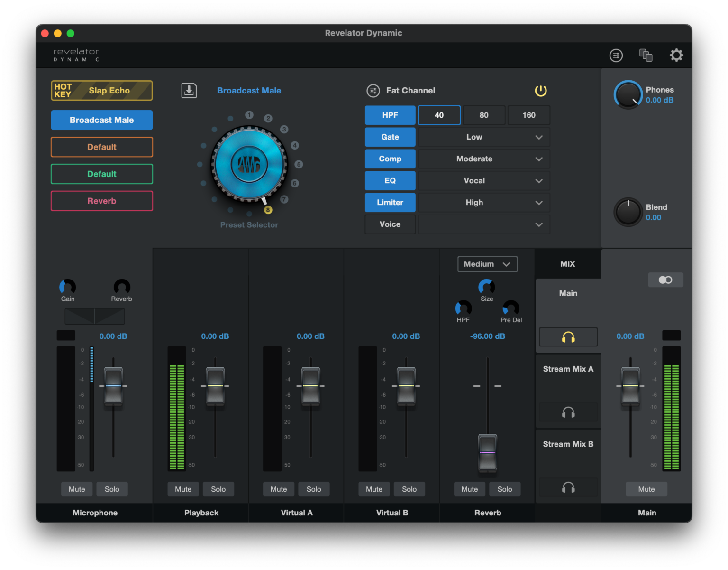
Task: Click the Stream Mix A headphone icon
Action: tap(568, 412)
